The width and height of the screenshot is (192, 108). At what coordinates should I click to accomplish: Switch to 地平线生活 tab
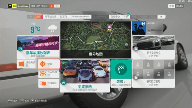(51, 17)
